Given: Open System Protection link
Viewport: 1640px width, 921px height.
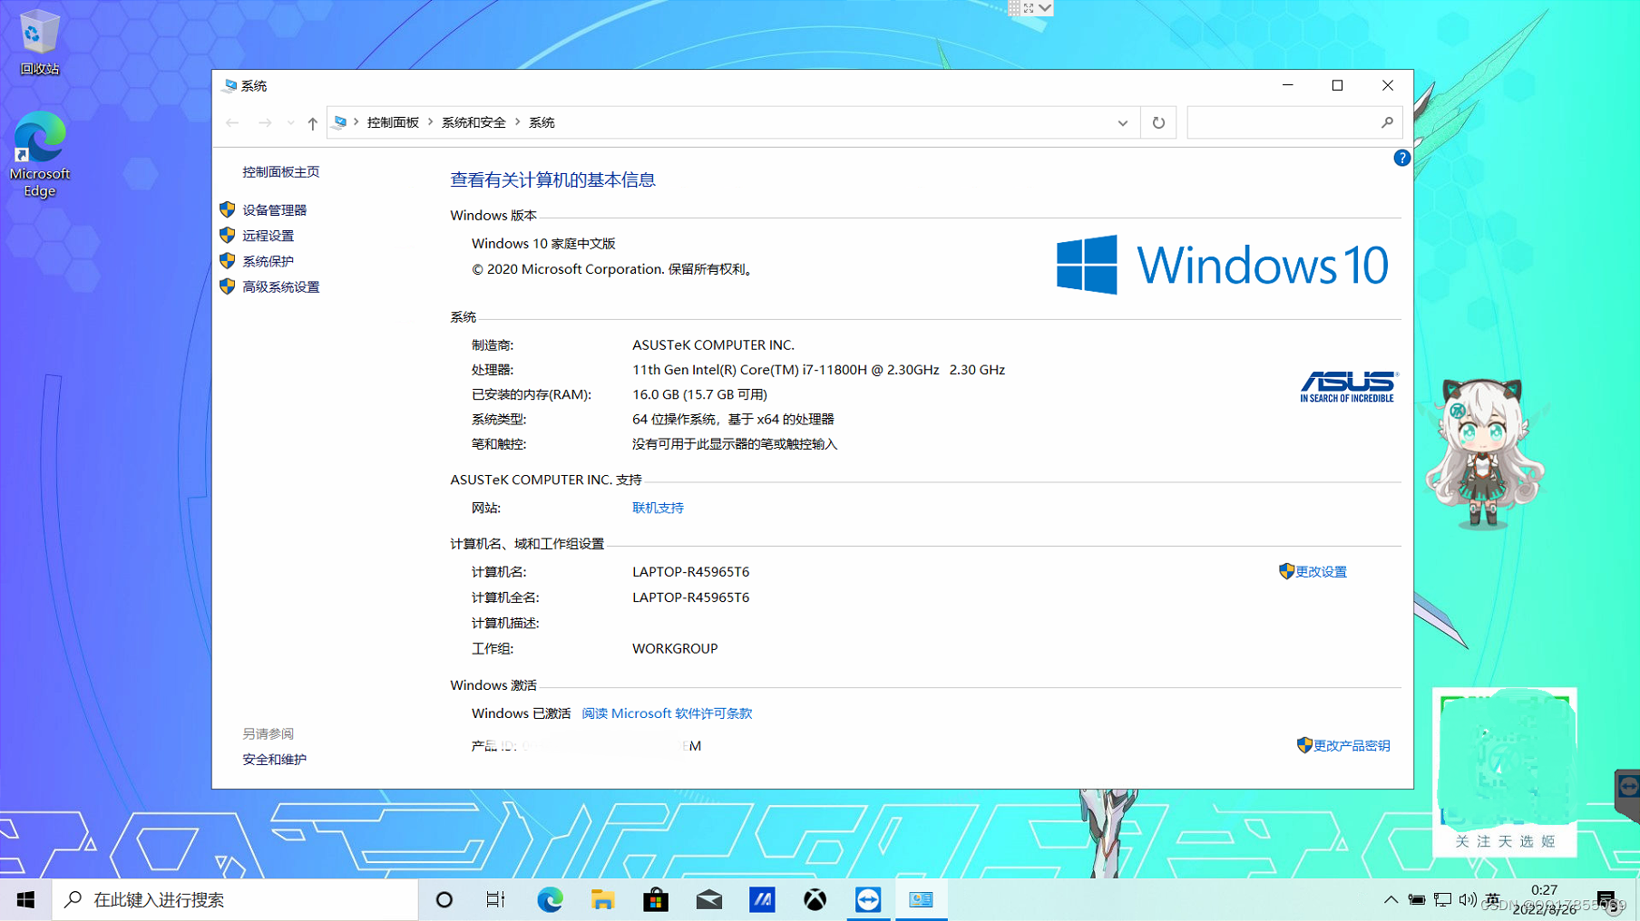Looking at the screenshot, I should [268, 261].
